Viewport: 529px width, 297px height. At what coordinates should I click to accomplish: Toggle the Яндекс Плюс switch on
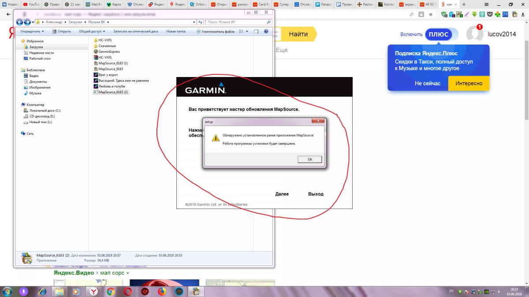pos(441,34)
